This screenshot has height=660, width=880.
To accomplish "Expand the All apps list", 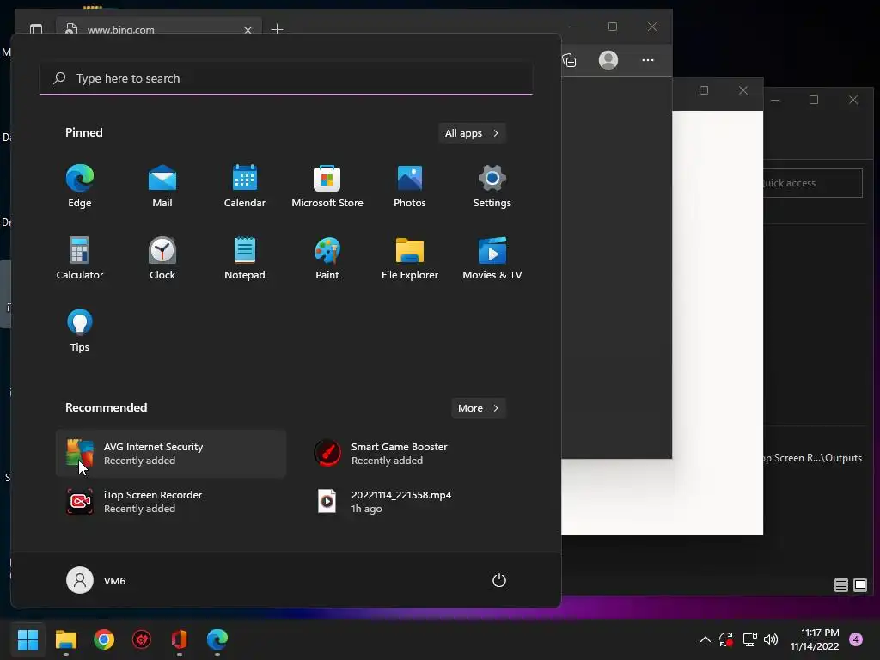I will [x=472, y=133].
